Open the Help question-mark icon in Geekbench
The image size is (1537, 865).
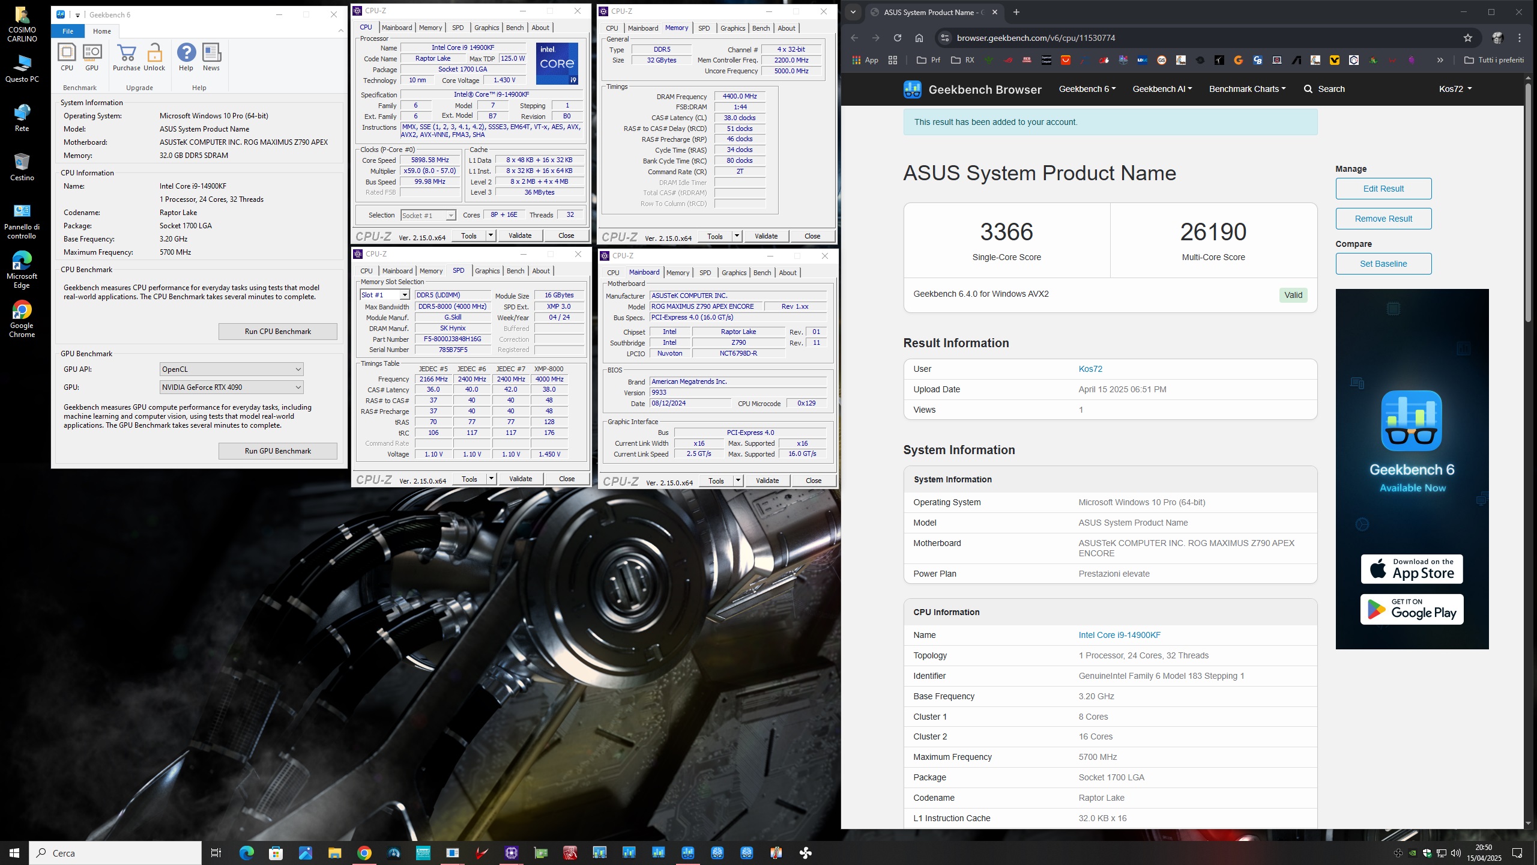tap(186, 53)
